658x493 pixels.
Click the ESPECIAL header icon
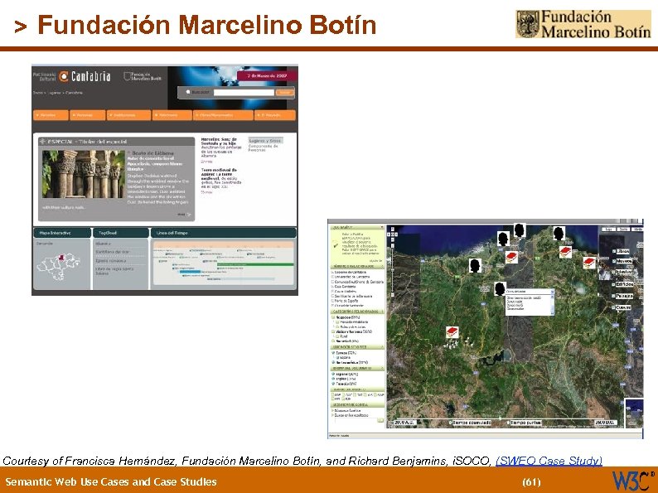pos(42,142)
